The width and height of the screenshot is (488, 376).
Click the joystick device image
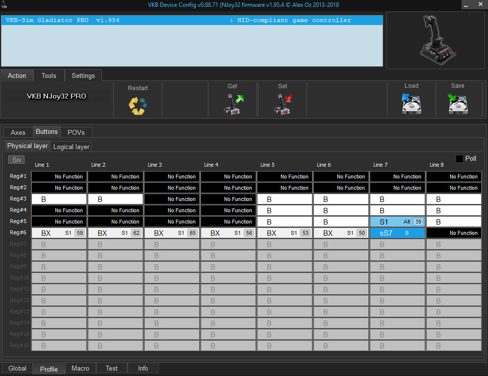436,40
